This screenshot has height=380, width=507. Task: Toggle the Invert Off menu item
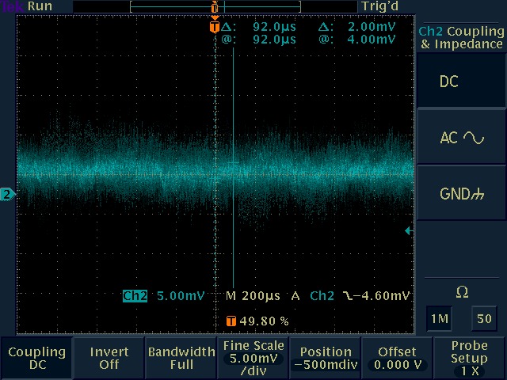point(109,358)
